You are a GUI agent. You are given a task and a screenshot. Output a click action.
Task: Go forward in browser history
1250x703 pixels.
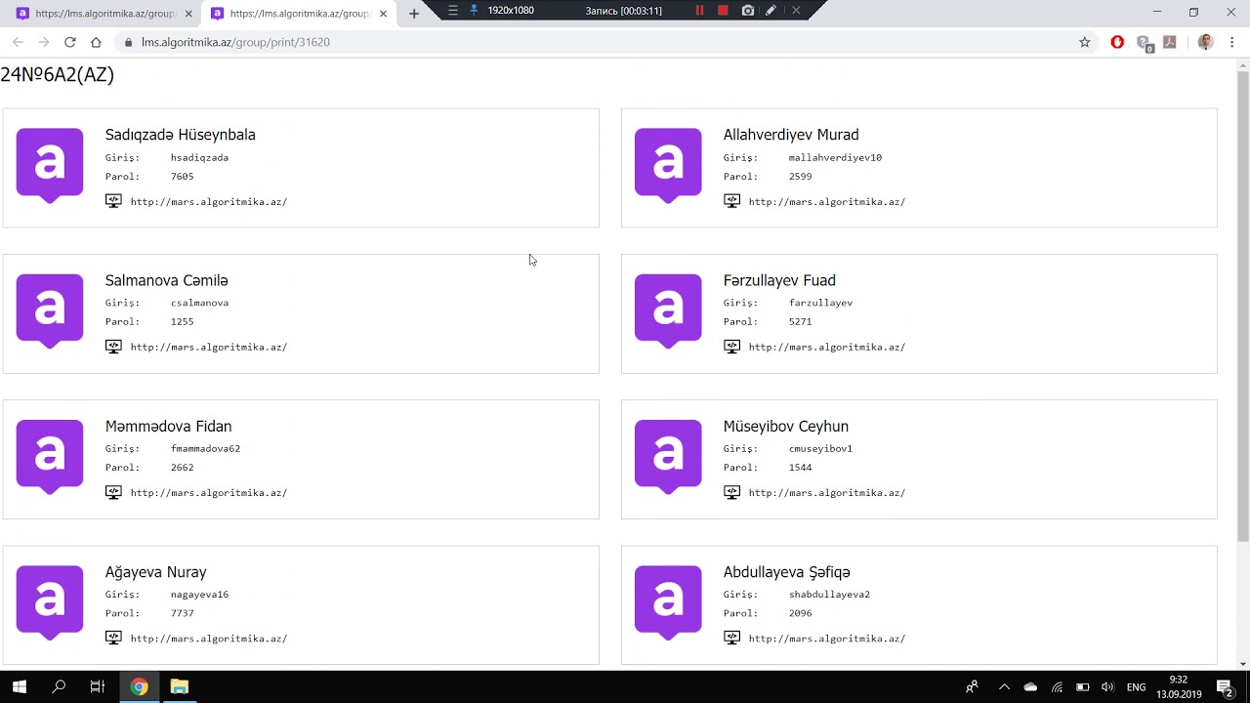tap(44, 42)
